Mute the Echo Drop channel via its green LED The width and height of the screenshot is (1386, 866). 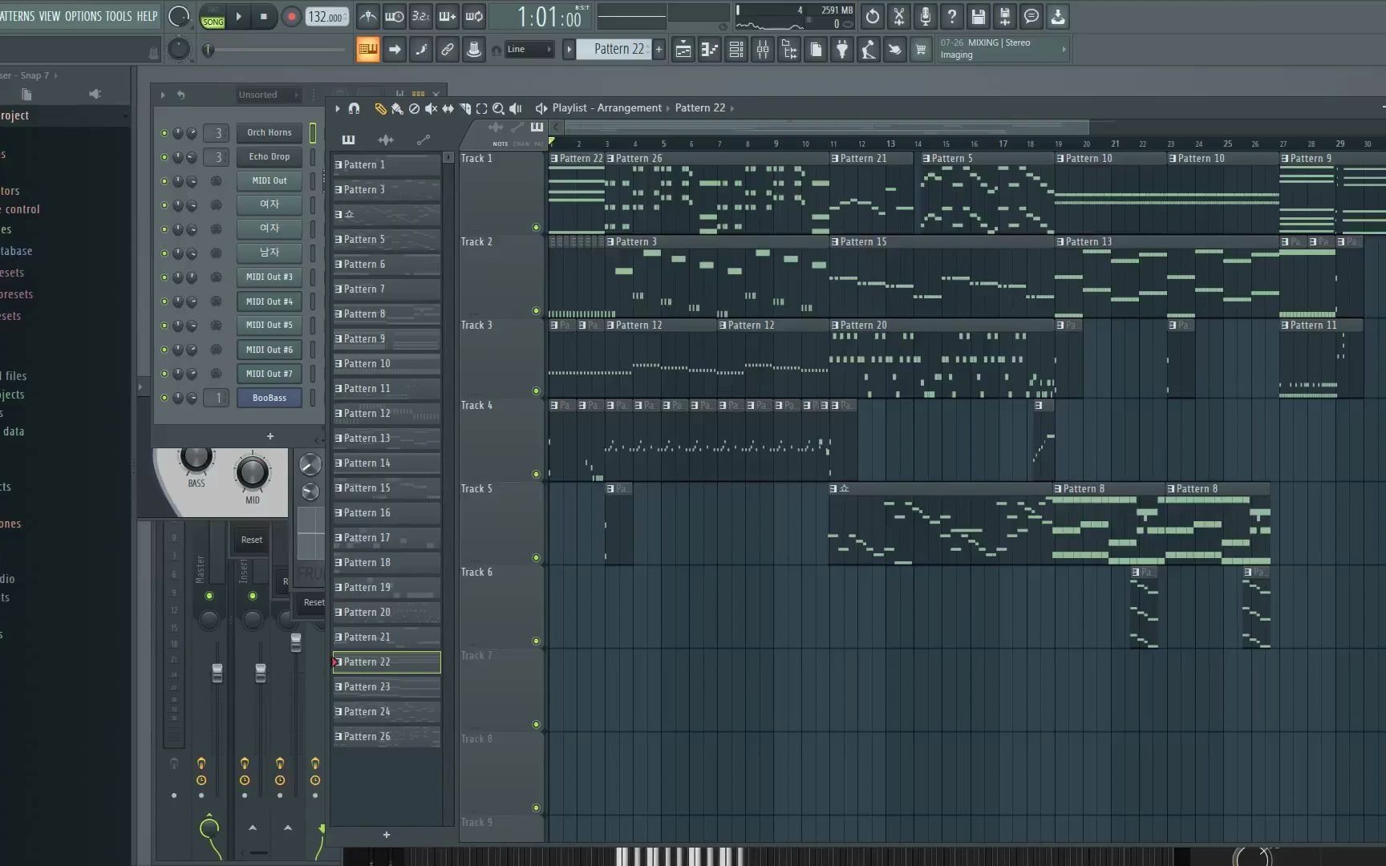click(164, 157)
